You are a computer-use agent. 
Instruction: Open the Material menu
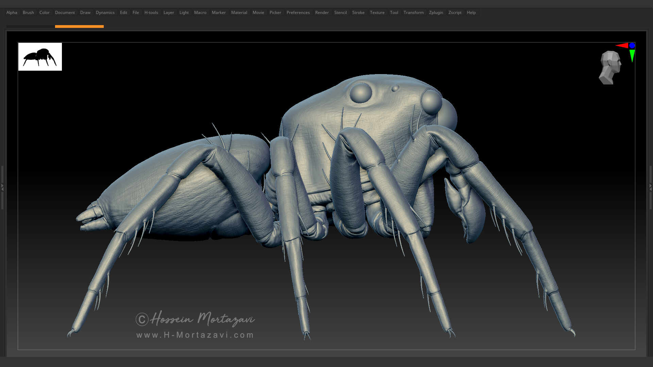point(239,13)
